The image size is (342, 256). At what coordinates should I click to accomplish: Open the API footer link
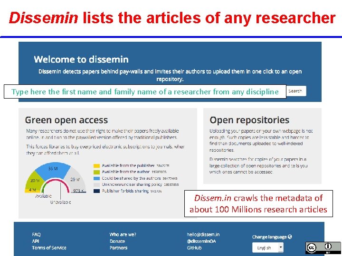pyautogui.click(x=35, y=241)
